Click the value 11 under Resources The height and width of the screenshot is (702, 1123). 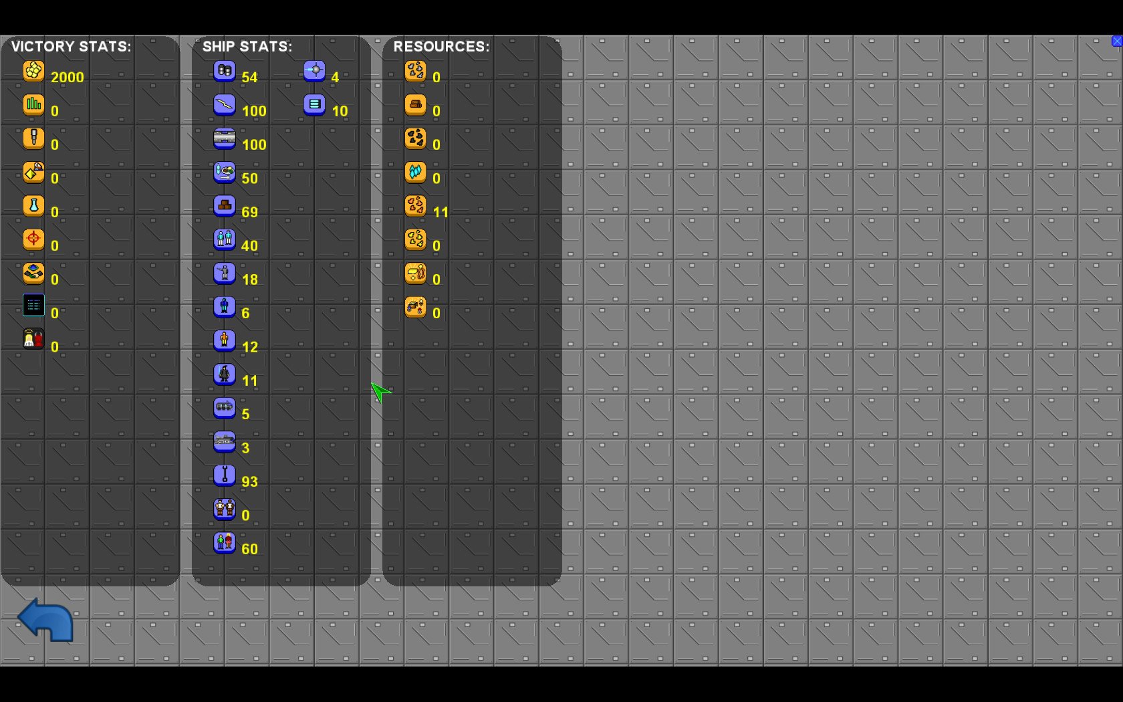point(441,213)
